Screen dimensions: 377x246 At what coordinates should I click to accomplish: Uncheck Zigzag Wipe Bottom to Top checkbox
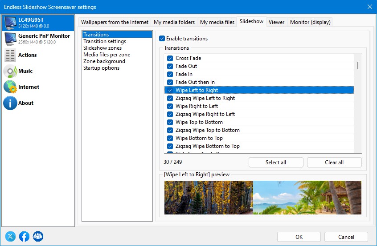coord(170,146)
